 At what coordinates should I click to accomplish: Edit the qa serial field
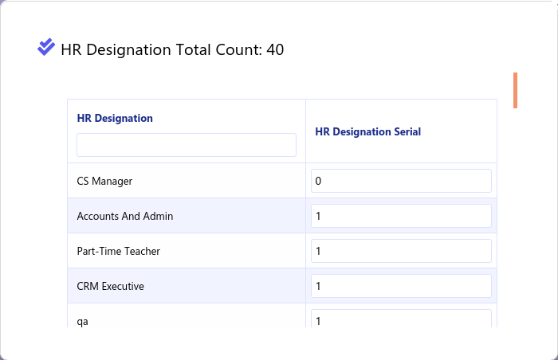point(401,319)
